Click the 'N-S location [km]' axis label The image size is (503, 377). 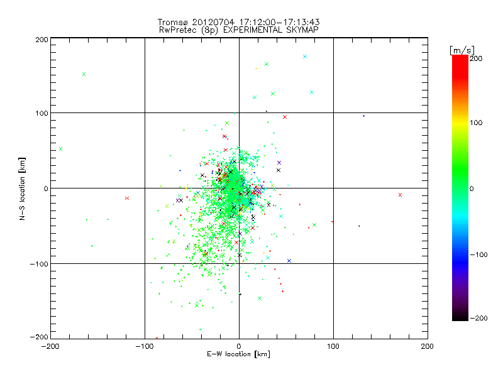tap(22, 189)
